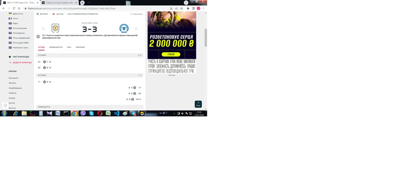Open the Таблиця tab
Image resolution: width=413 pixels, height=195 pixels.
[x=80, y=47]
